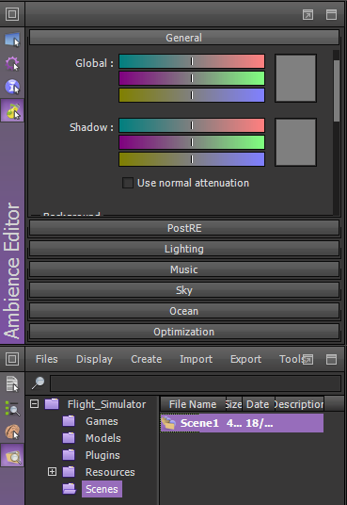This screenshot has height=505, width=347.
Task: Sort by File Name column
Action: click(193, 404)
